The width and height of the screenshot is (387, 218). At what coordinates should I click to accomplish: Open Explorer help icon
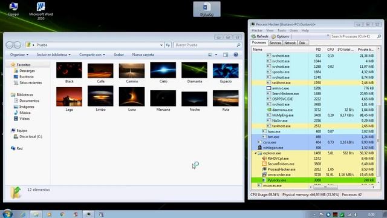pos(236,54)
